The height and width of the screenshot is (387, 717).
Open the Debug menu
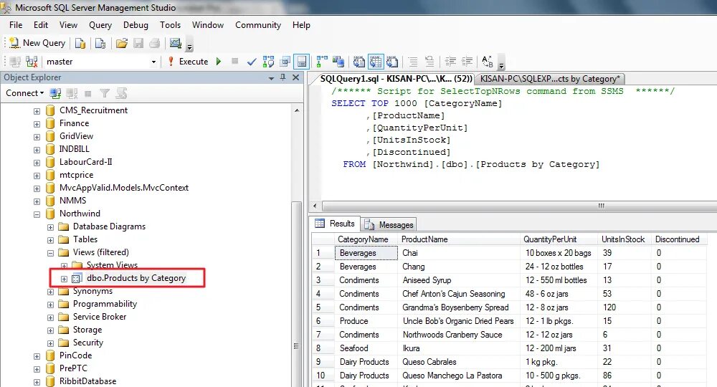(136, 25)
